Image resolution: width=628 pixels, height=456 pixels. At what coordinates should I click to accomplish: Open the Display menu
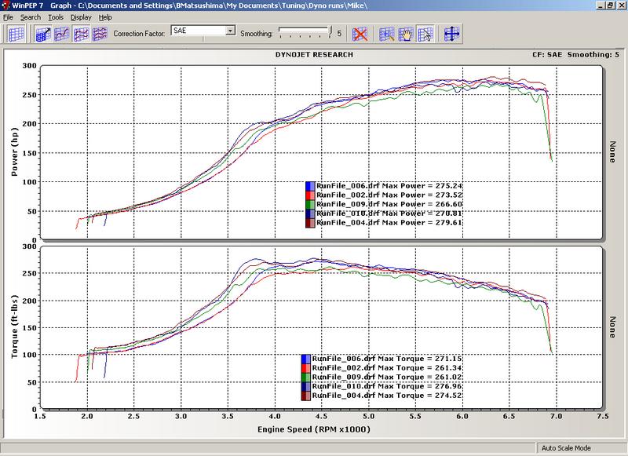click(x=80, y=16)
